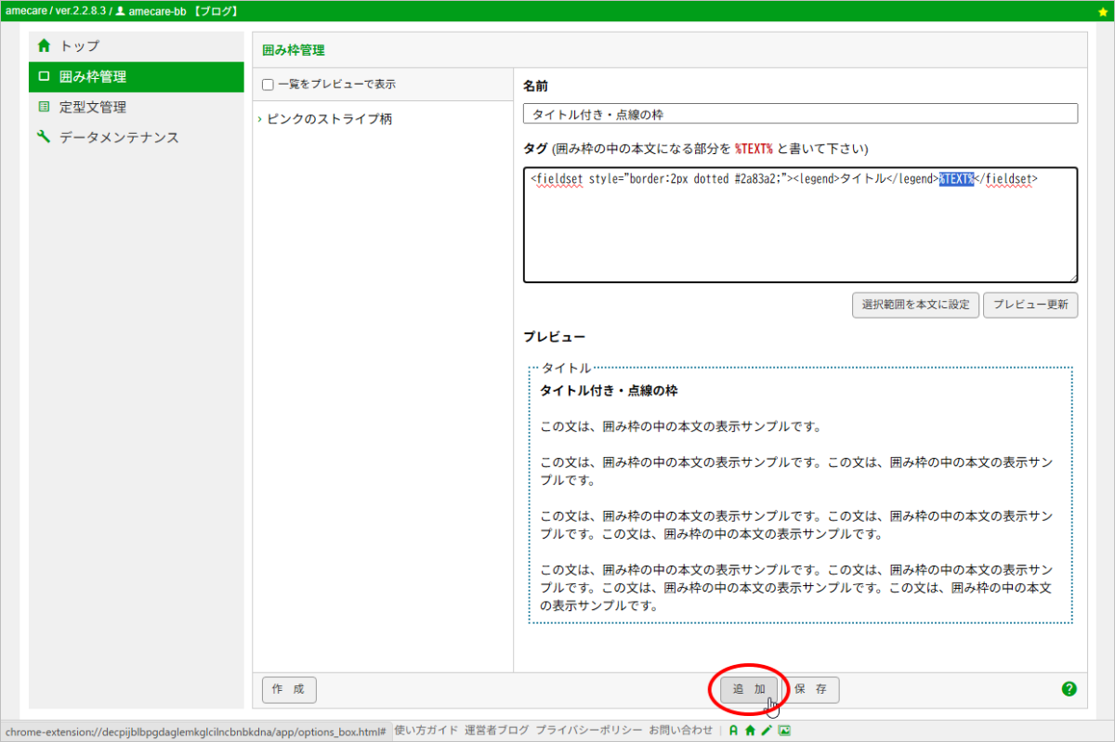Click the user icon beside amecare-bb
This screenshot has height=742, width=1115.
point(120,11)
